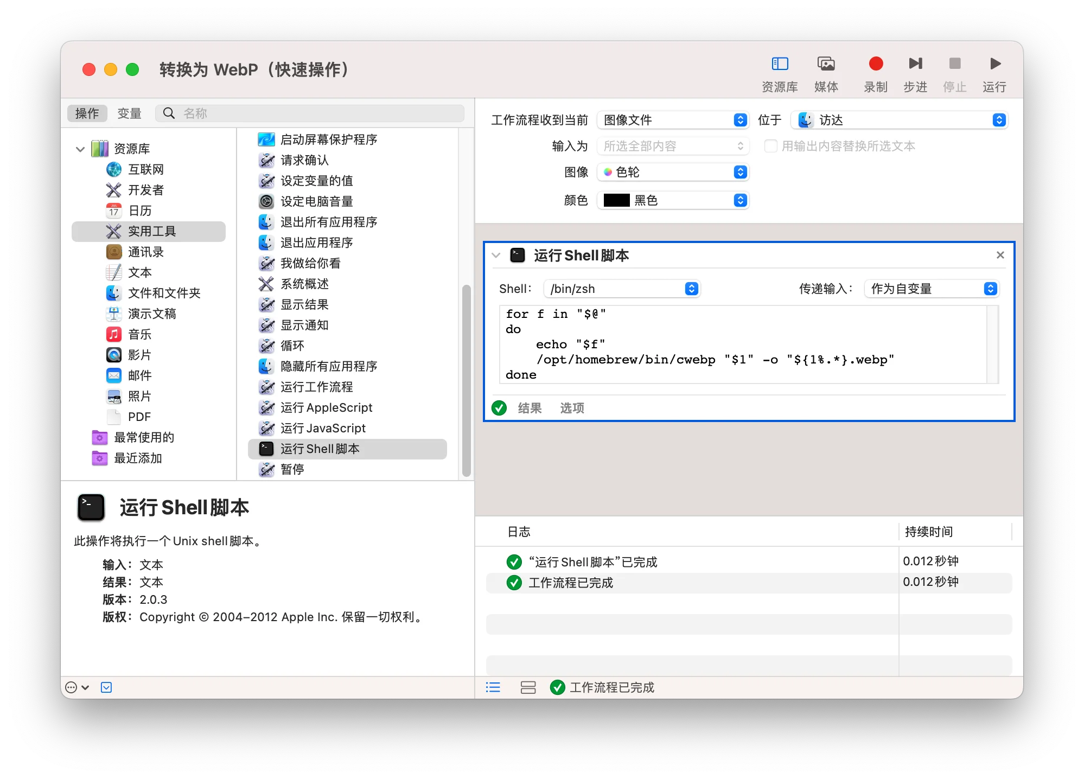This screenshot has height=779, width=1084.
Task: Click the 名称 search field
Action: point(310,113)
